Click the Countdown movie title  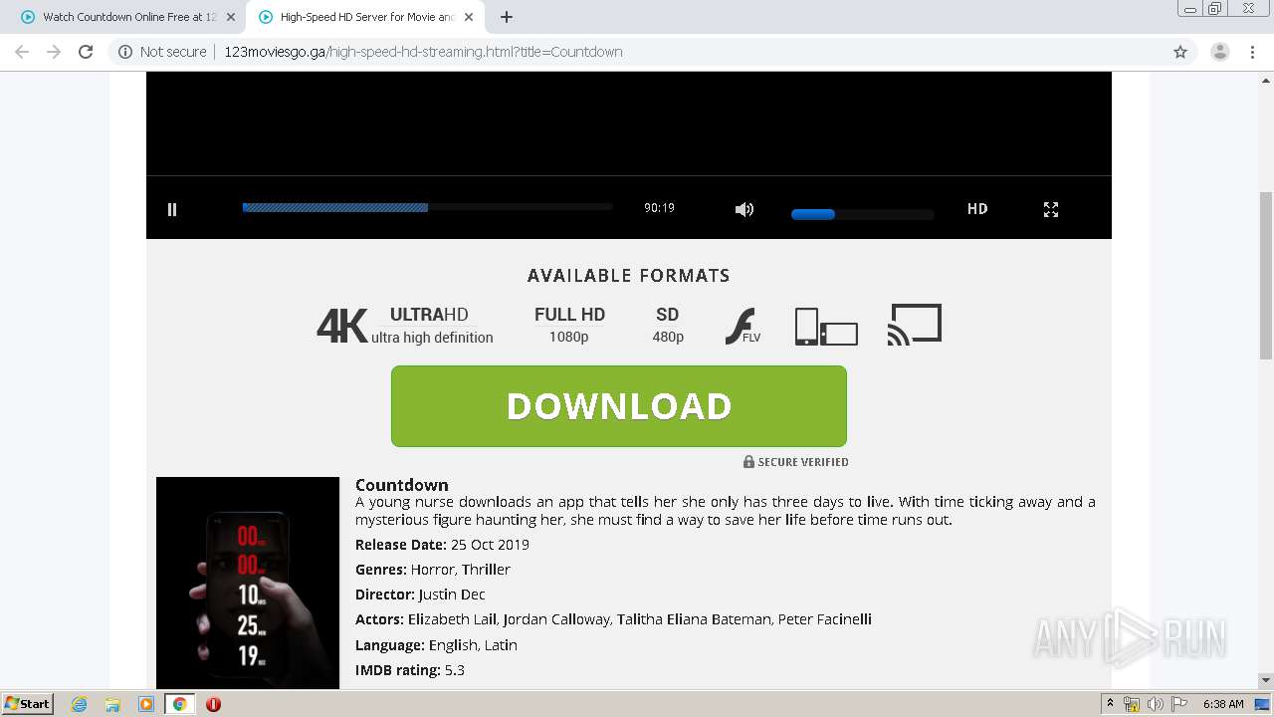click(402, 485)
